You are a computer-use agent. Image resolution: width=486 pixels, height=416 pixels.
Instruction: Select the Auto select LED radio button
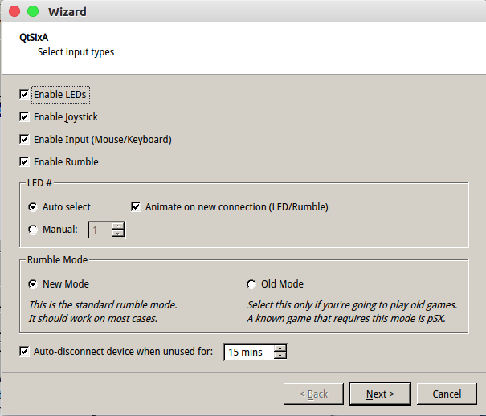click(x=33, y=206)
